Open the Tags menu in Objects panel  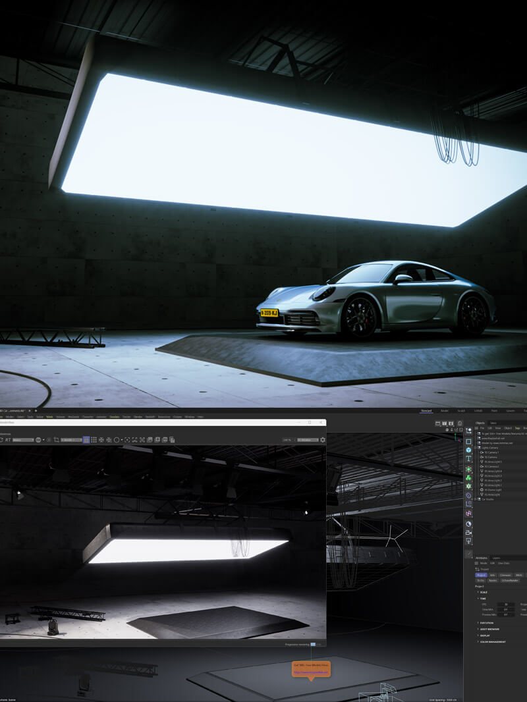pyautogui.click(x=517, y=428)
